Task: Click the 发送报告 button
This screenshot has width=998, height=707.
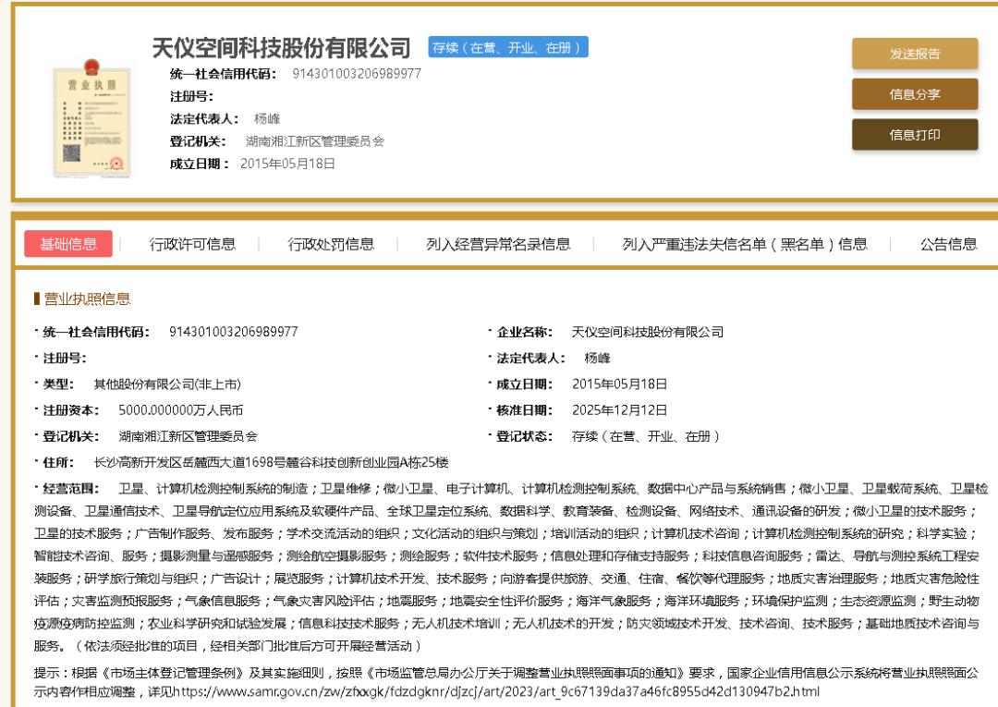Action: tap(914, 54)
